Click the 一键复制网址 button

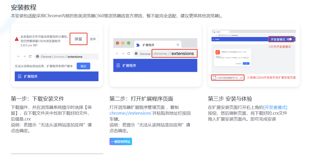click(x=121, y=142)
